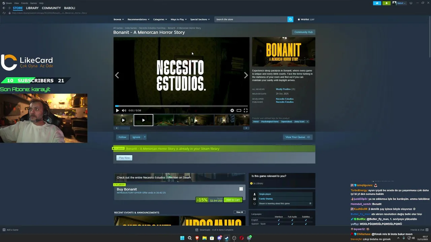This screenshot has height=242, width=431.
Task: Open the Wishlist link
Action: [306, 19]
